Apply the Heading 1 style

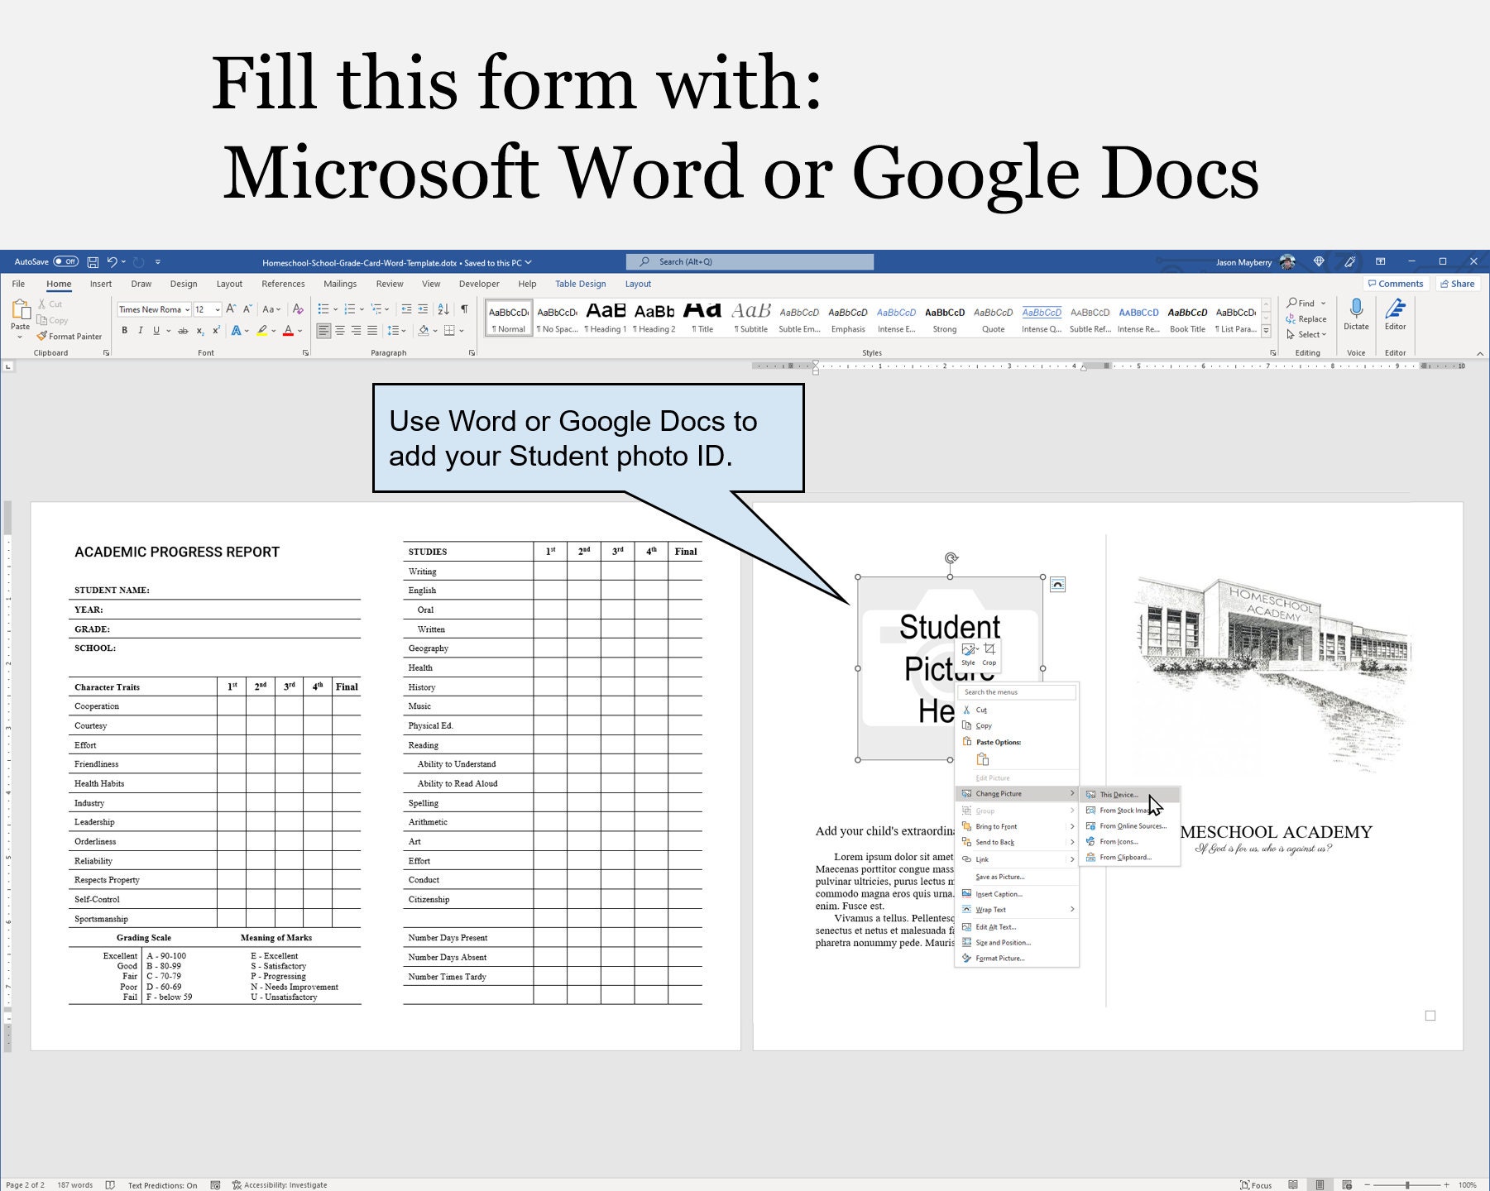(606, 318)
